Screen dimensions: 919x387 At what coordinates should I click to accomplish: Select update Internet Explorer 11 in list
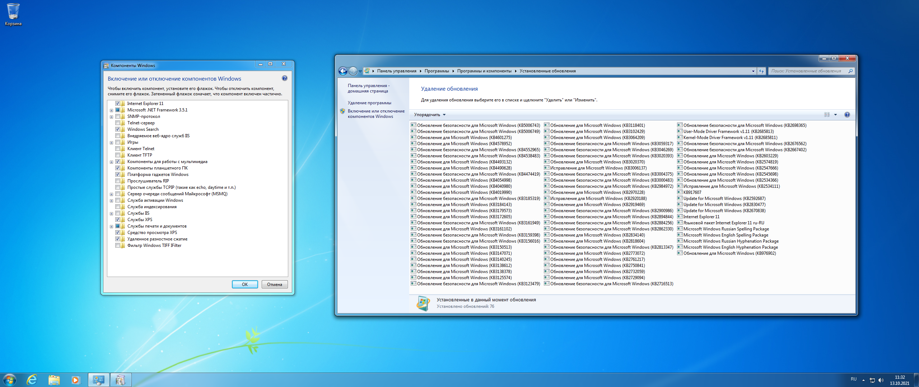coord(698,216)
